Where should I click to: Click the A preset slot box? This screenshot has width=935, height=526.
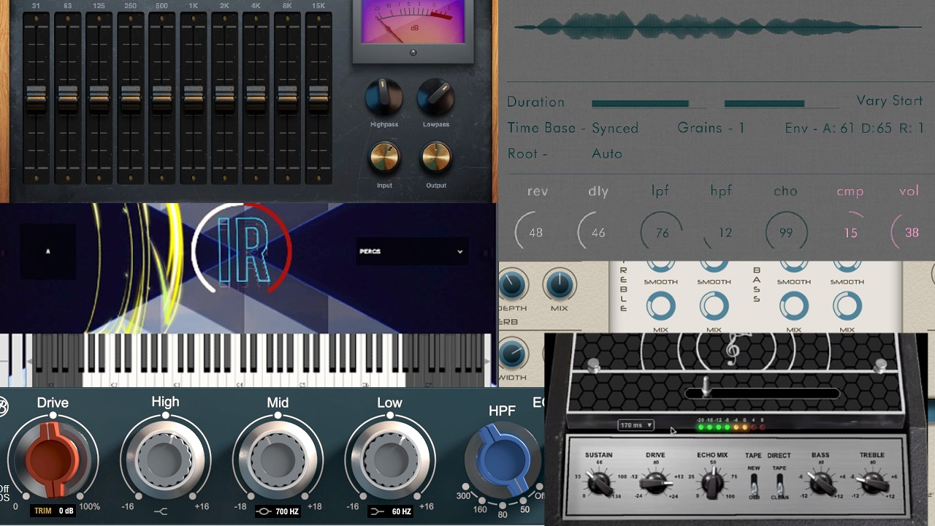click(48, 251)
